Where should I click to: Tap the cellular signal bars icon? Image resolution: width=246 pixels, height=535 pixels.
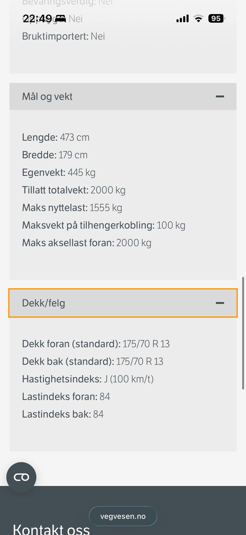182,18
